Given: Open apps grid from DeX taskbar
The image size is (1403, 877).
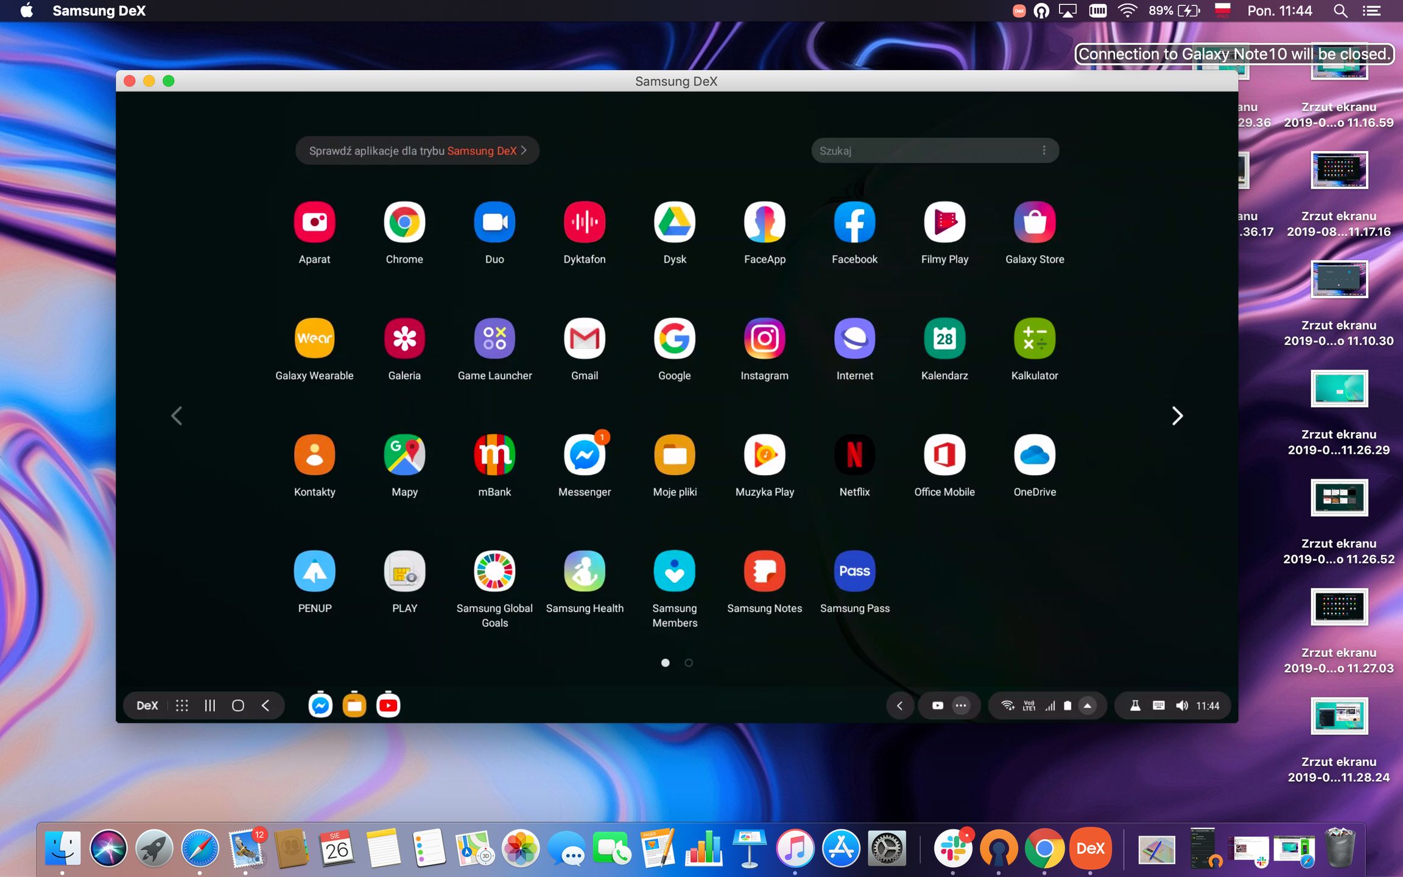Looking at the screenshot, I should [x=181, y=705].
